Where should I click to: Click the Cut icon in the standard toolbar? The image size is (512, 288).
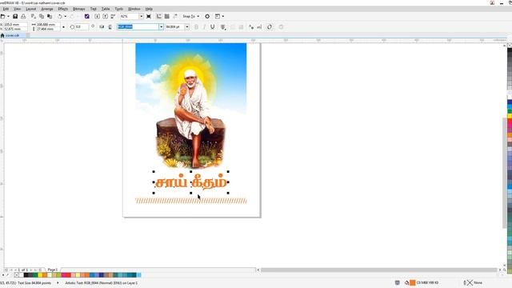34,16
